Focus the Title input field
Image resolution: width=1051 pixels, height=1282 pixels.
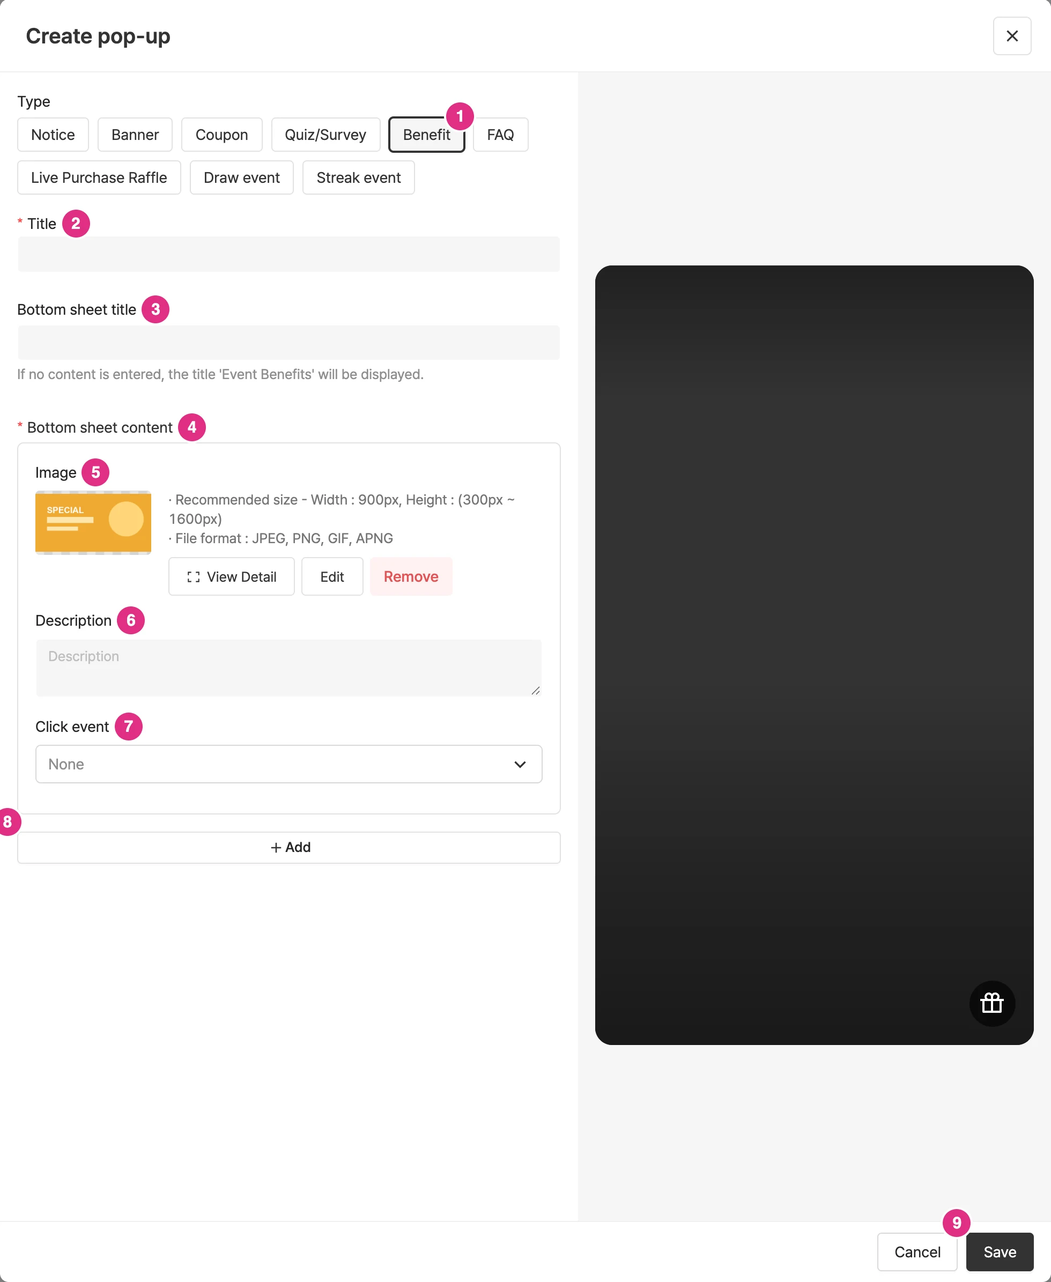pos(289,254)
